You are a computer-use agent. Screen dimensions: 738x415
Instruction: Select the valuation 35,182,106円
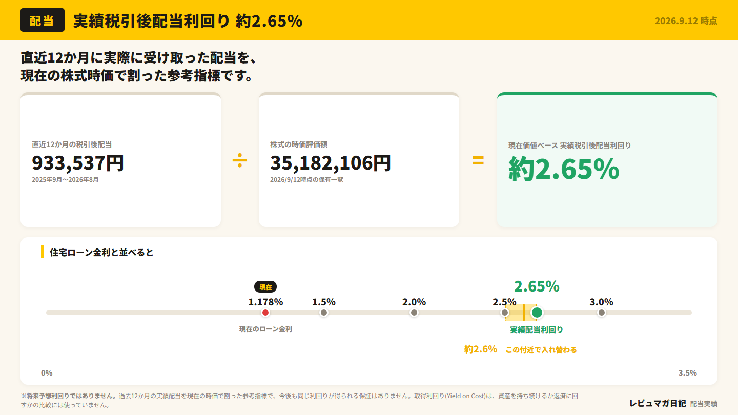tap(330, 163)
